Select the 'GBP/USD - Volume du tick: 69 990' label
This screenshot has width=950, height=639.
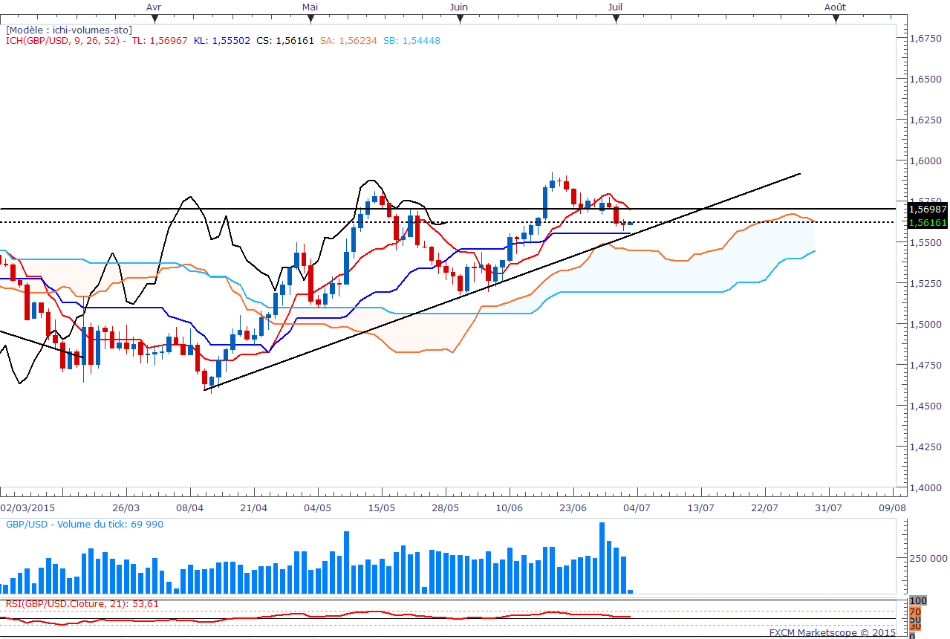click(85, 525)
